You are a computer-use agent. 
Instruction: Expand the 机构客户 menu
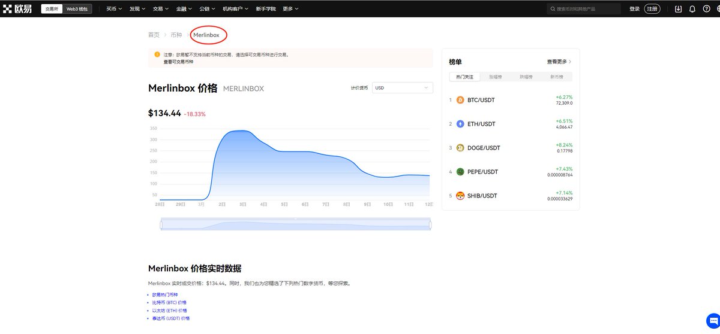click(x=235, y=9)
